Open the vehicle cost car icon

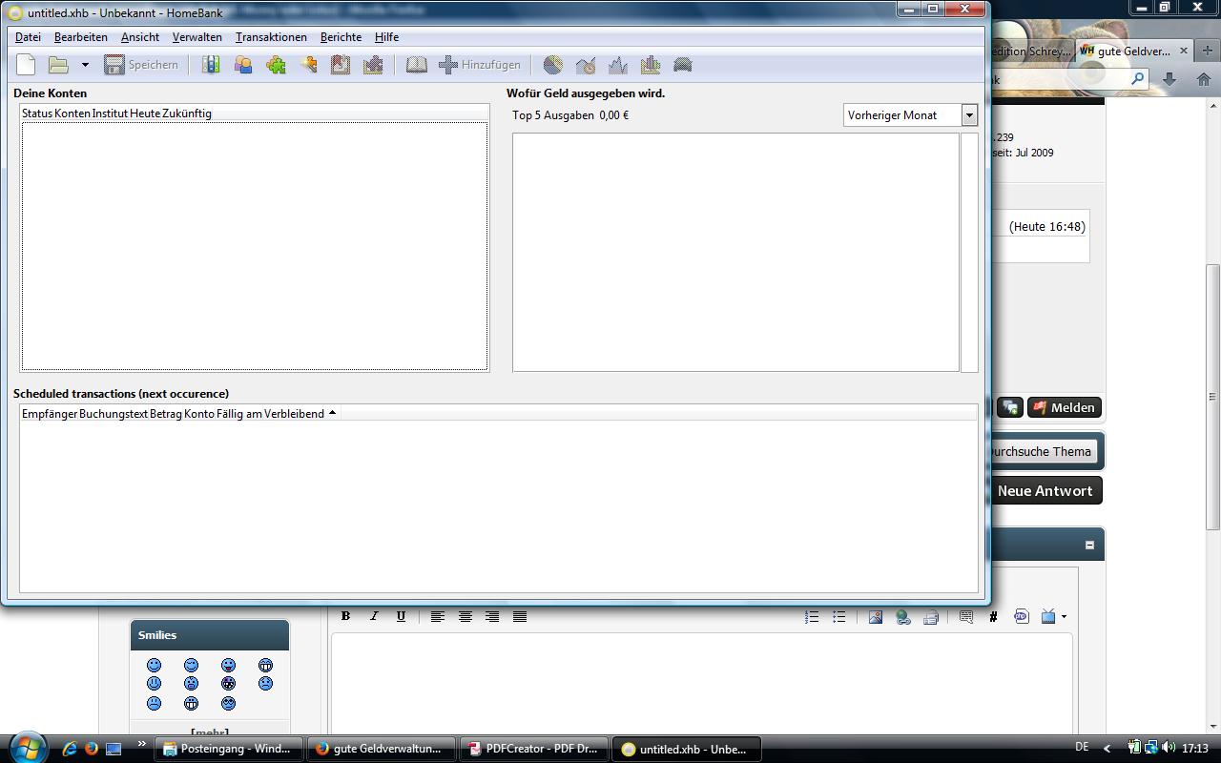pos(683,65)
